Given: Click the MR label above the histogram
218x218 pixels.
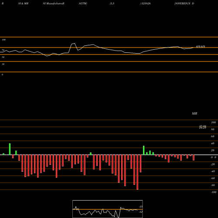Looking at the screenshot, I should 194,113.
